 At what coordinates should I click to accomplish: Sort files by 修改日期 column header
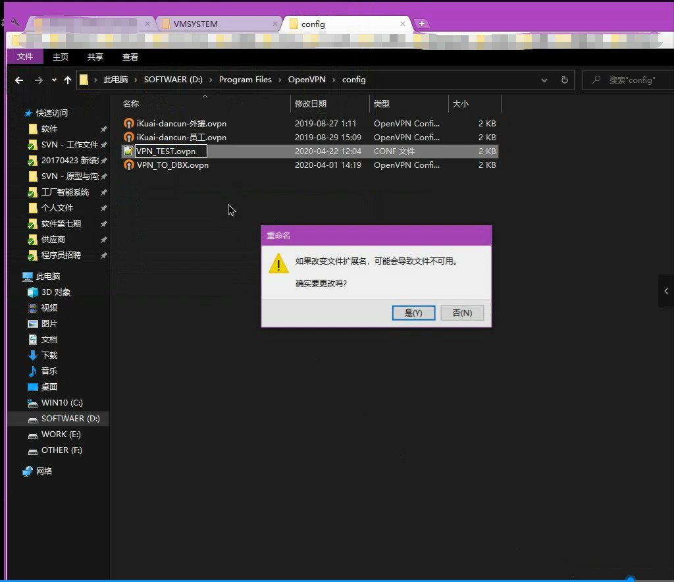[311, 104]
